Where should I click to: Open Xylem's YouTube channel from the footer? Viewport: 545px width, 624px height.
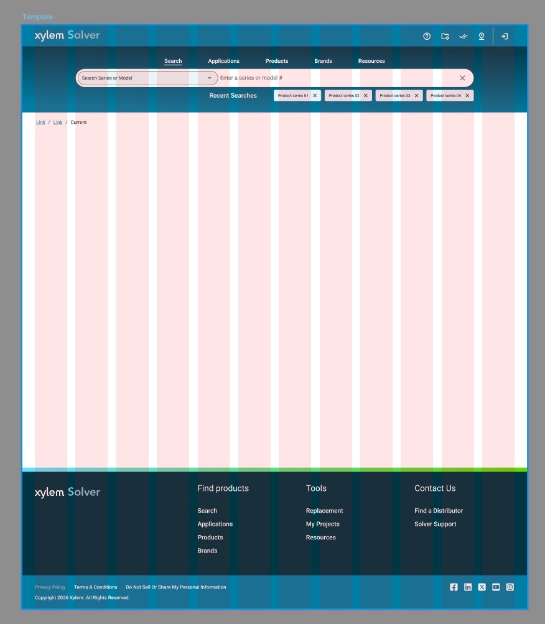coord(496,587)
